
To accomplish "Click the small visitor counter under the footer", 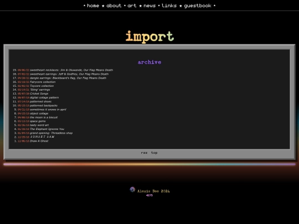I will pyautogui.click(x=149, y=195).
